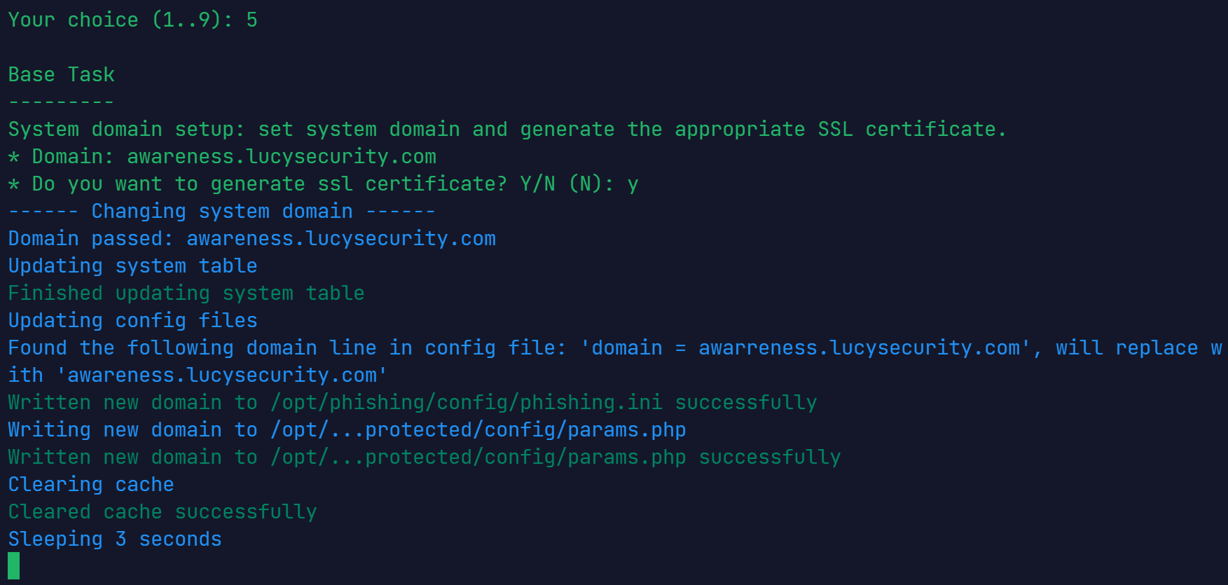The image size is (1228, 585).
Task: Click the typed "y" answer after Y/N (N):
Action: pyautogui.click(x=633, y=184)
